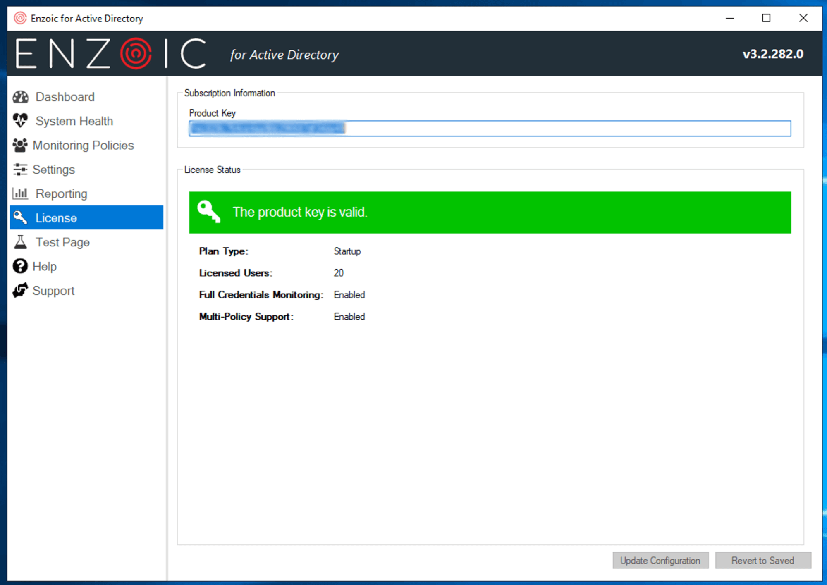Click the Dashboard gauge icon
The image size is (827, 585).
20,97
